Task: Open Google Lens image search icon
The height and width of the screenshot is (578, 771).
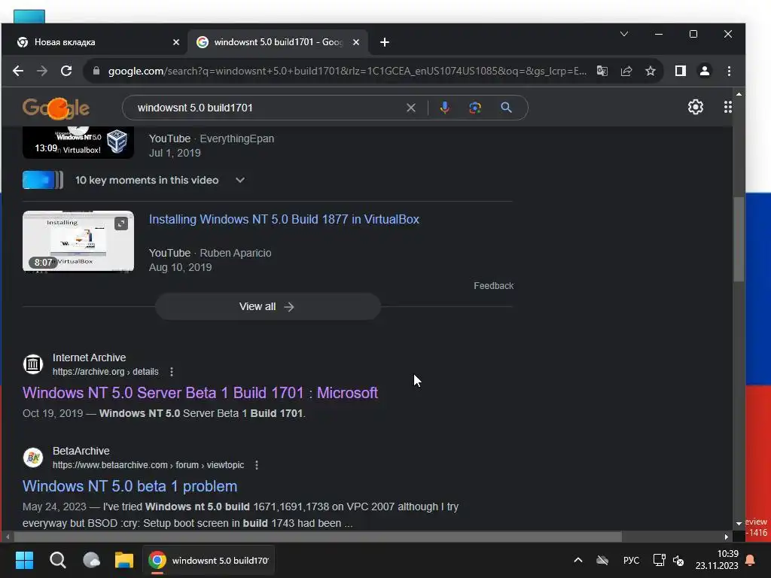Action: click(475, 108)
